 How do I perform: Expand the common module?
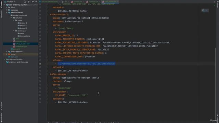point(7,10)
